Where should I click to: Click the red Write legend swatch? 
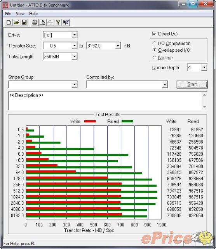(90, 121)
